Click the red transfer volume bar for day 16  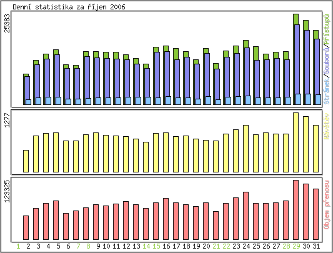[x=166, y=219]
